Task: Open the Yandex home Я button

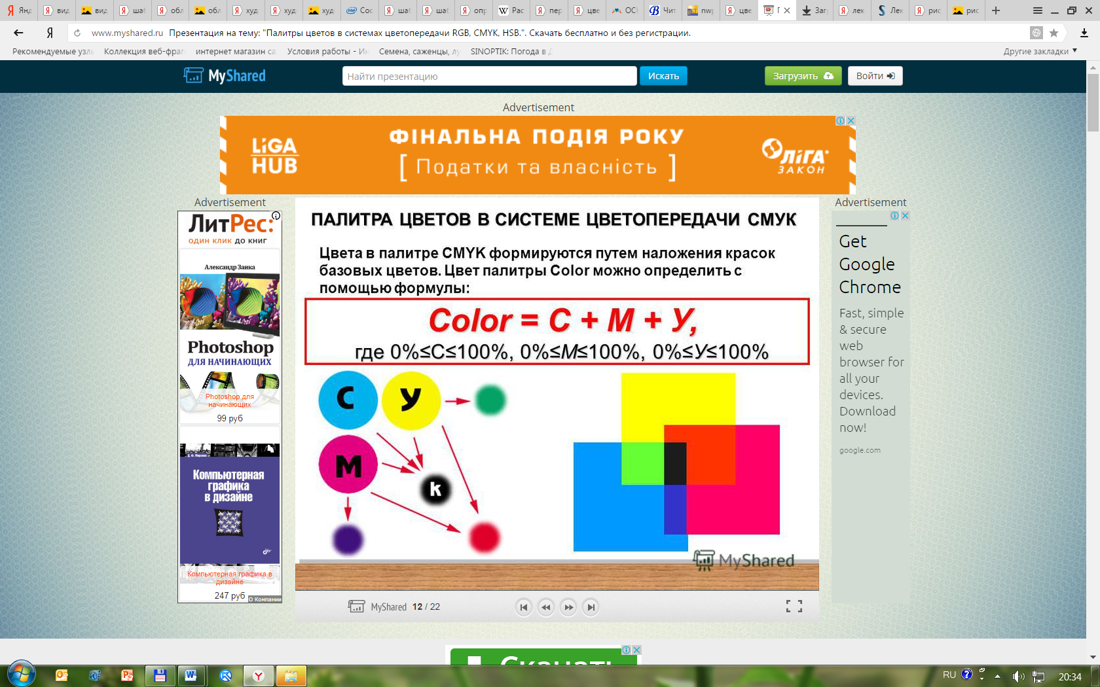Action: click(x=50, y=33)
